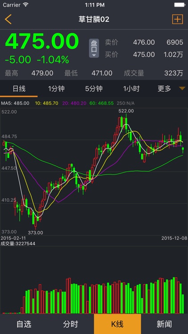
Task: Select the 日线 daily chart tab
Action: click(19, 89)
